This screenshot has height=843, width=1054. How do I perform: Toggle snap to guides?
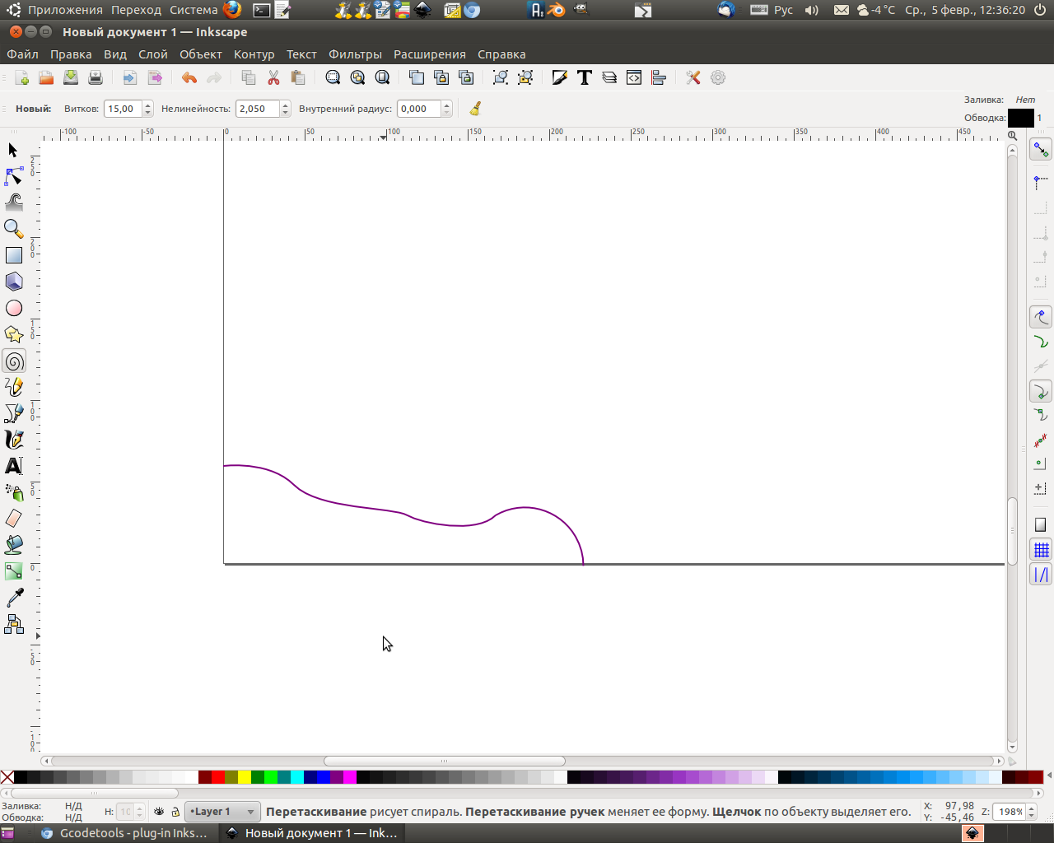point(1041,575)
